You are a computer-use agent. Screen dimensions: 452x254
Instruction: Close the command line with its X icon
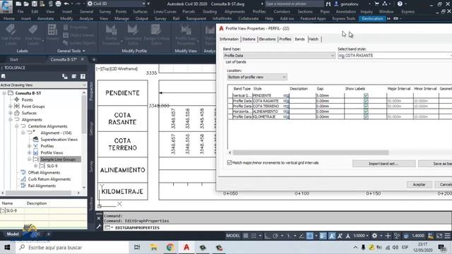[x=99, y=218]
